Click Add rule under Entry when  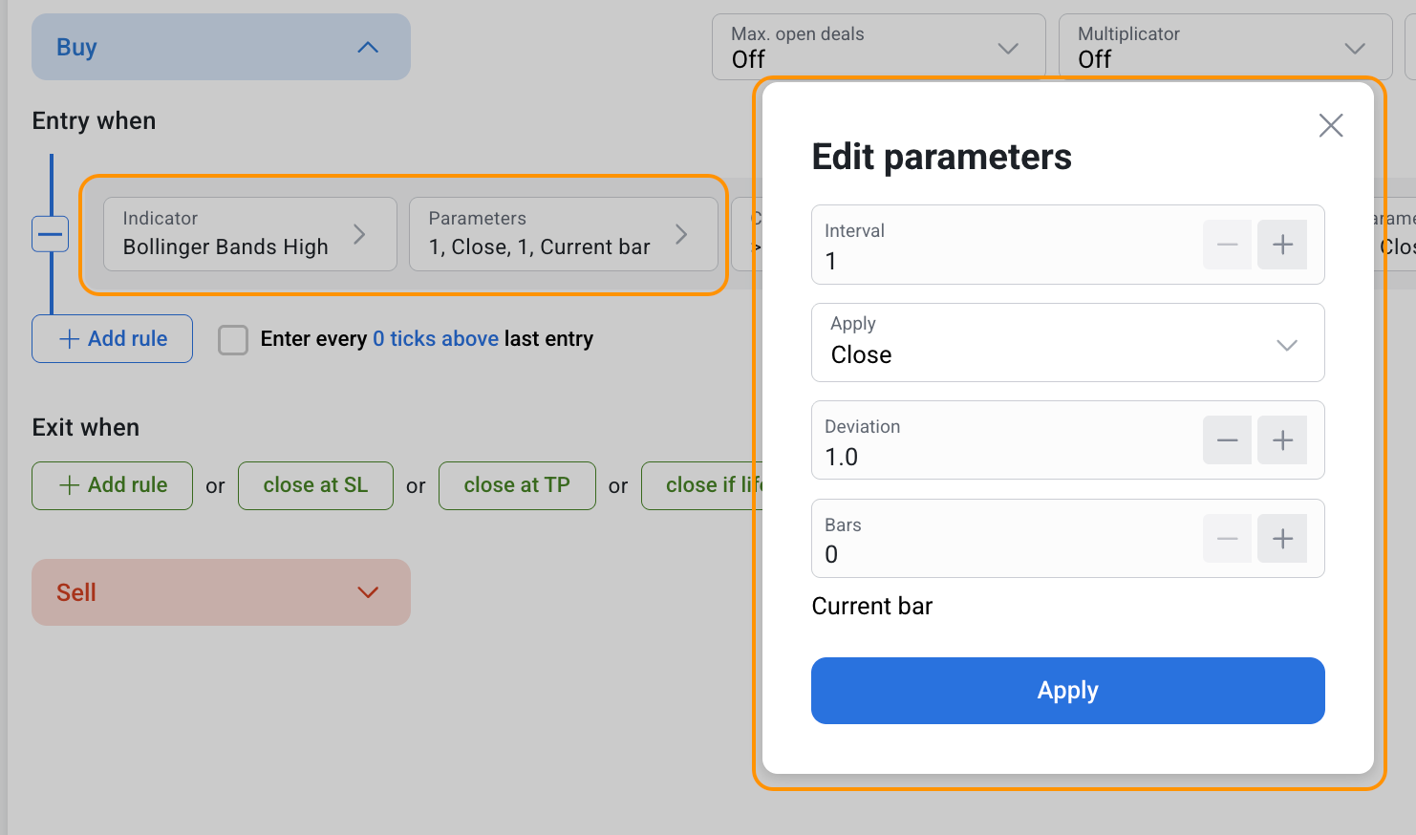pyautogui.click(x=113, y=339)
